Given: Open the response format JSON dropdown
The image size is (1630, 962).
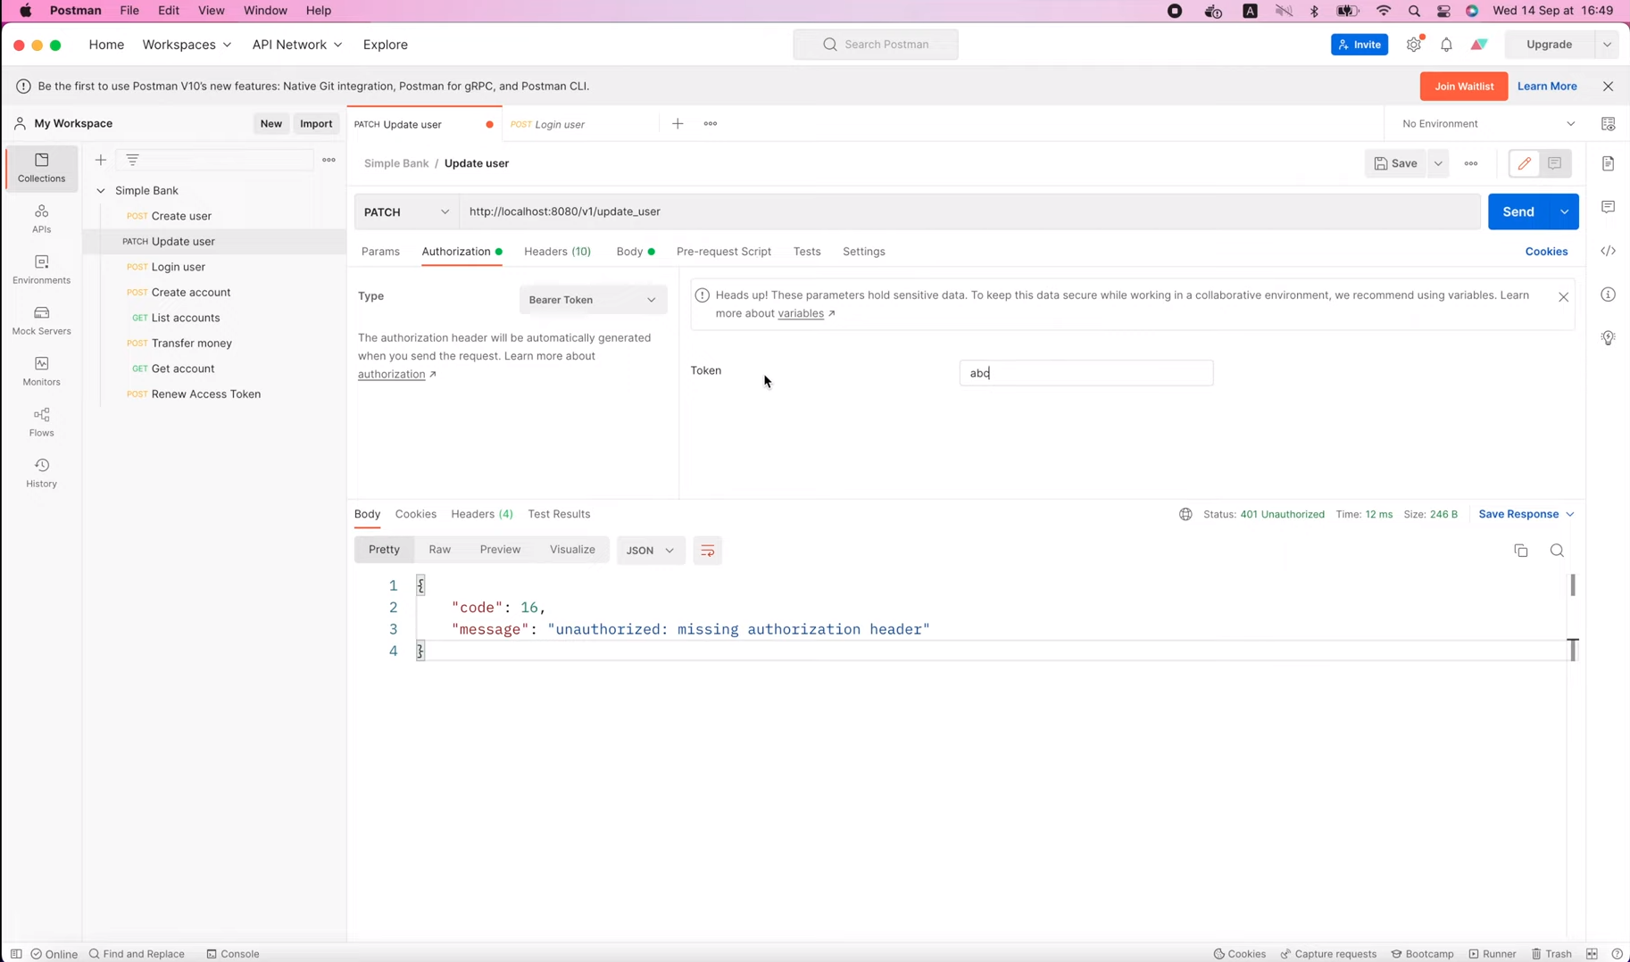Looking at the screenshot, I should [x=651, y=551].
